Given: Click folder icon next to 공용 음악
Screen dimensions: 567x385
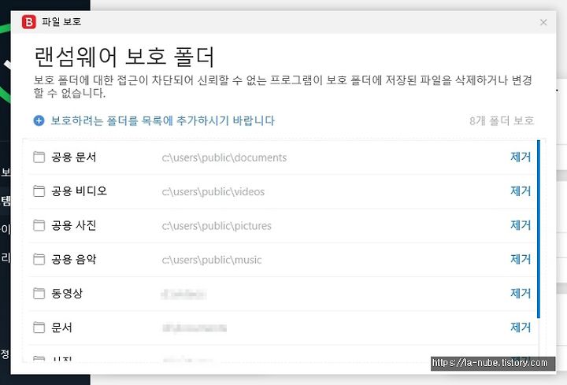Looking at the screenshot, I should point(39,259).
